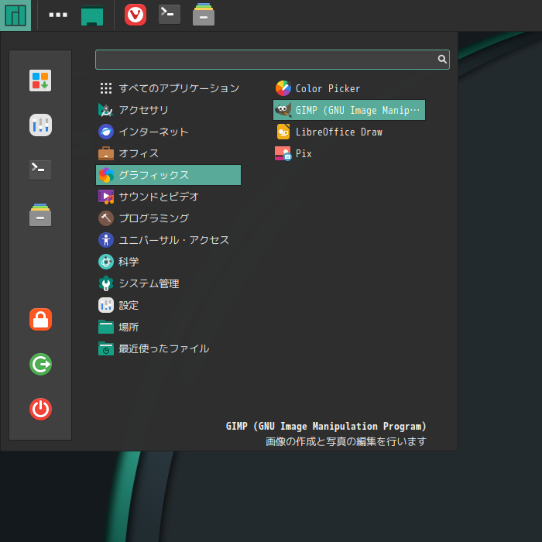Open file manager from the menu sidebar
Viewport: 542px width, 542px height.
point(40,214)
